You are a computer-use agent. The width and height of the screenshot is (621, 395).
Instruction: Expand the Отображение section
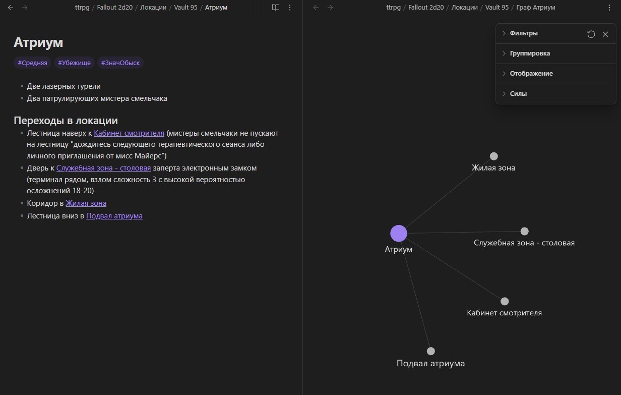(531, 74)
